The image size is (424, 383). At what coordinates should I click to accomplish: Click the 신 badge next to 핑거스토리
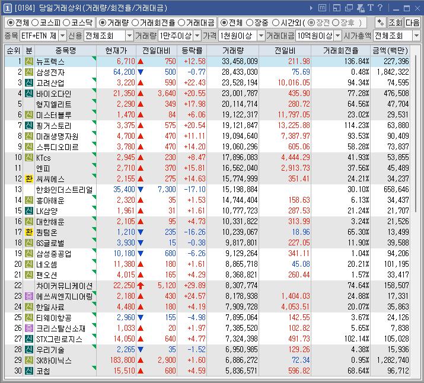[29, 126]
